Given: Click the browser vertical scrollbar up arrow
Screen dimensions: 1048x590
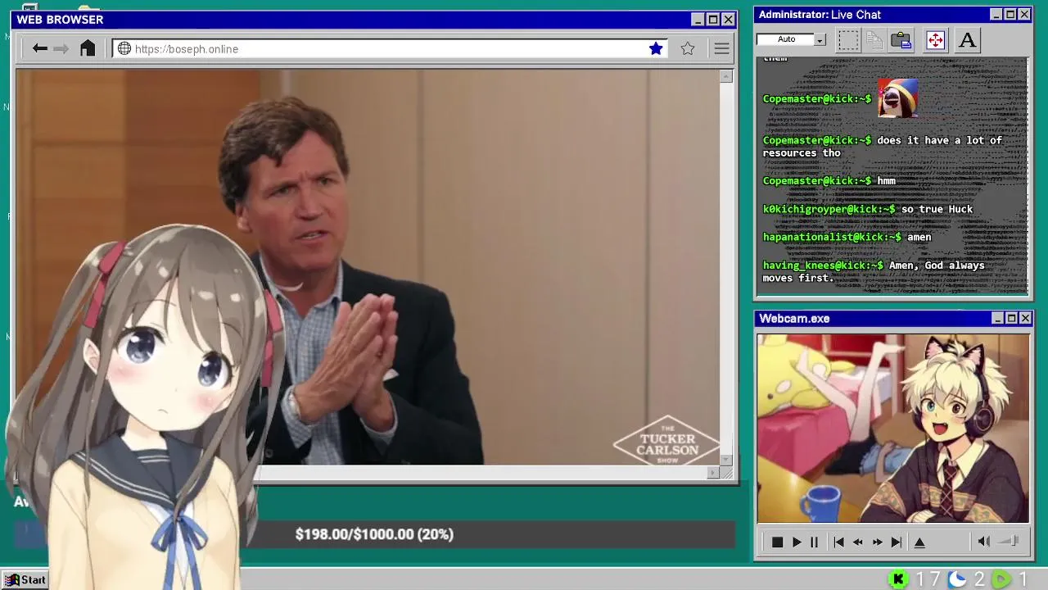Looking at the screenshot, I should coord(726,76).
